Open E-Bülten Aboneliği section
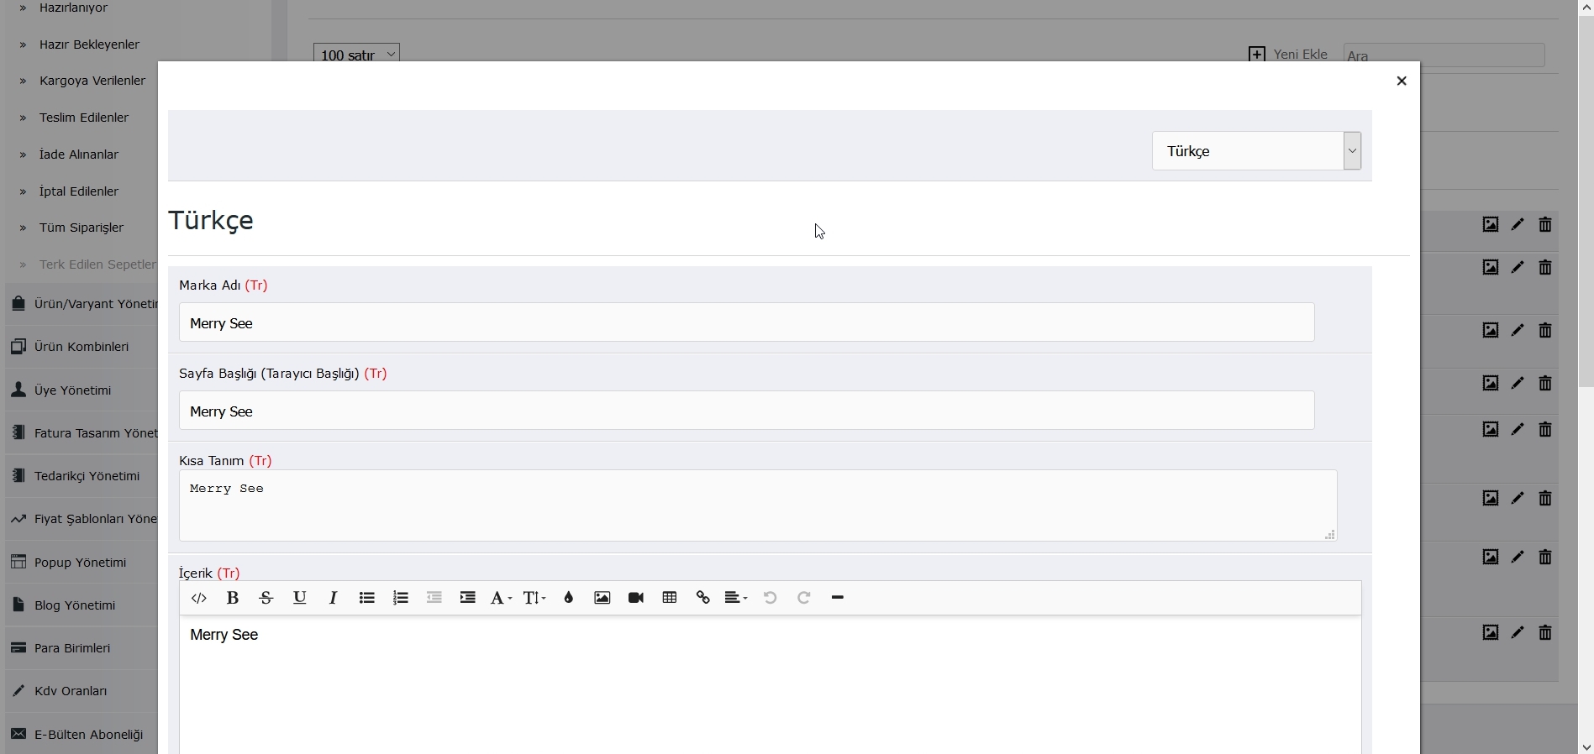This screenshot has height=754, width=1594. [82, 735]
